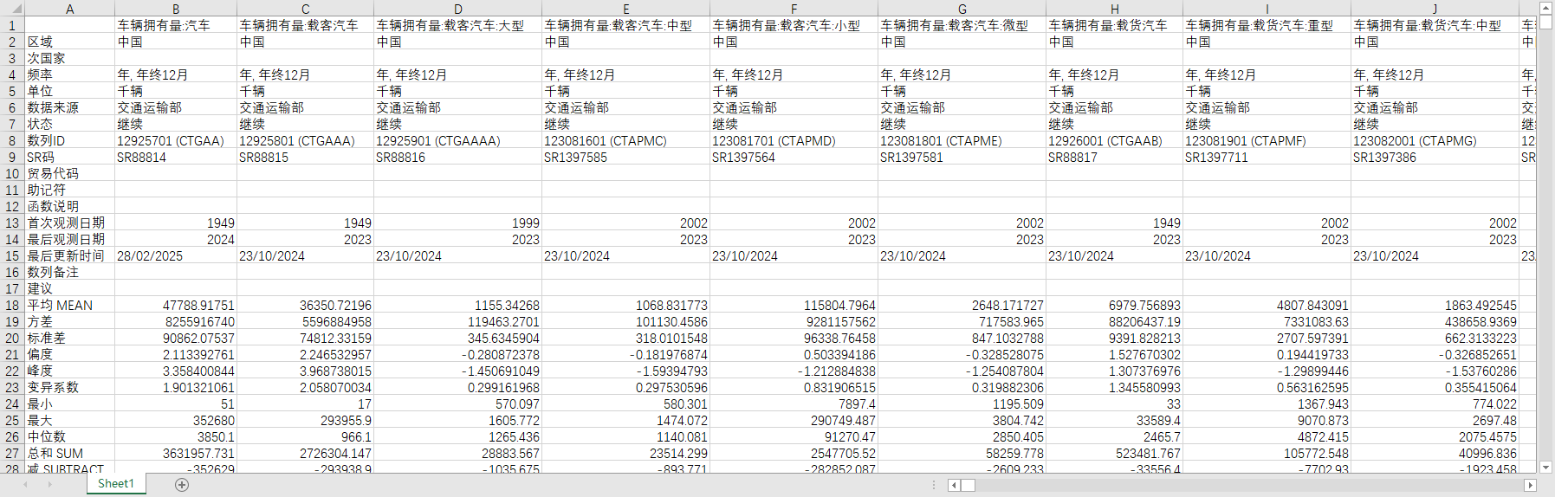Click cell '车辆拥有量:汽车' in column B
This screenshot has height=497, width=1555.
[x=176, y=25]
